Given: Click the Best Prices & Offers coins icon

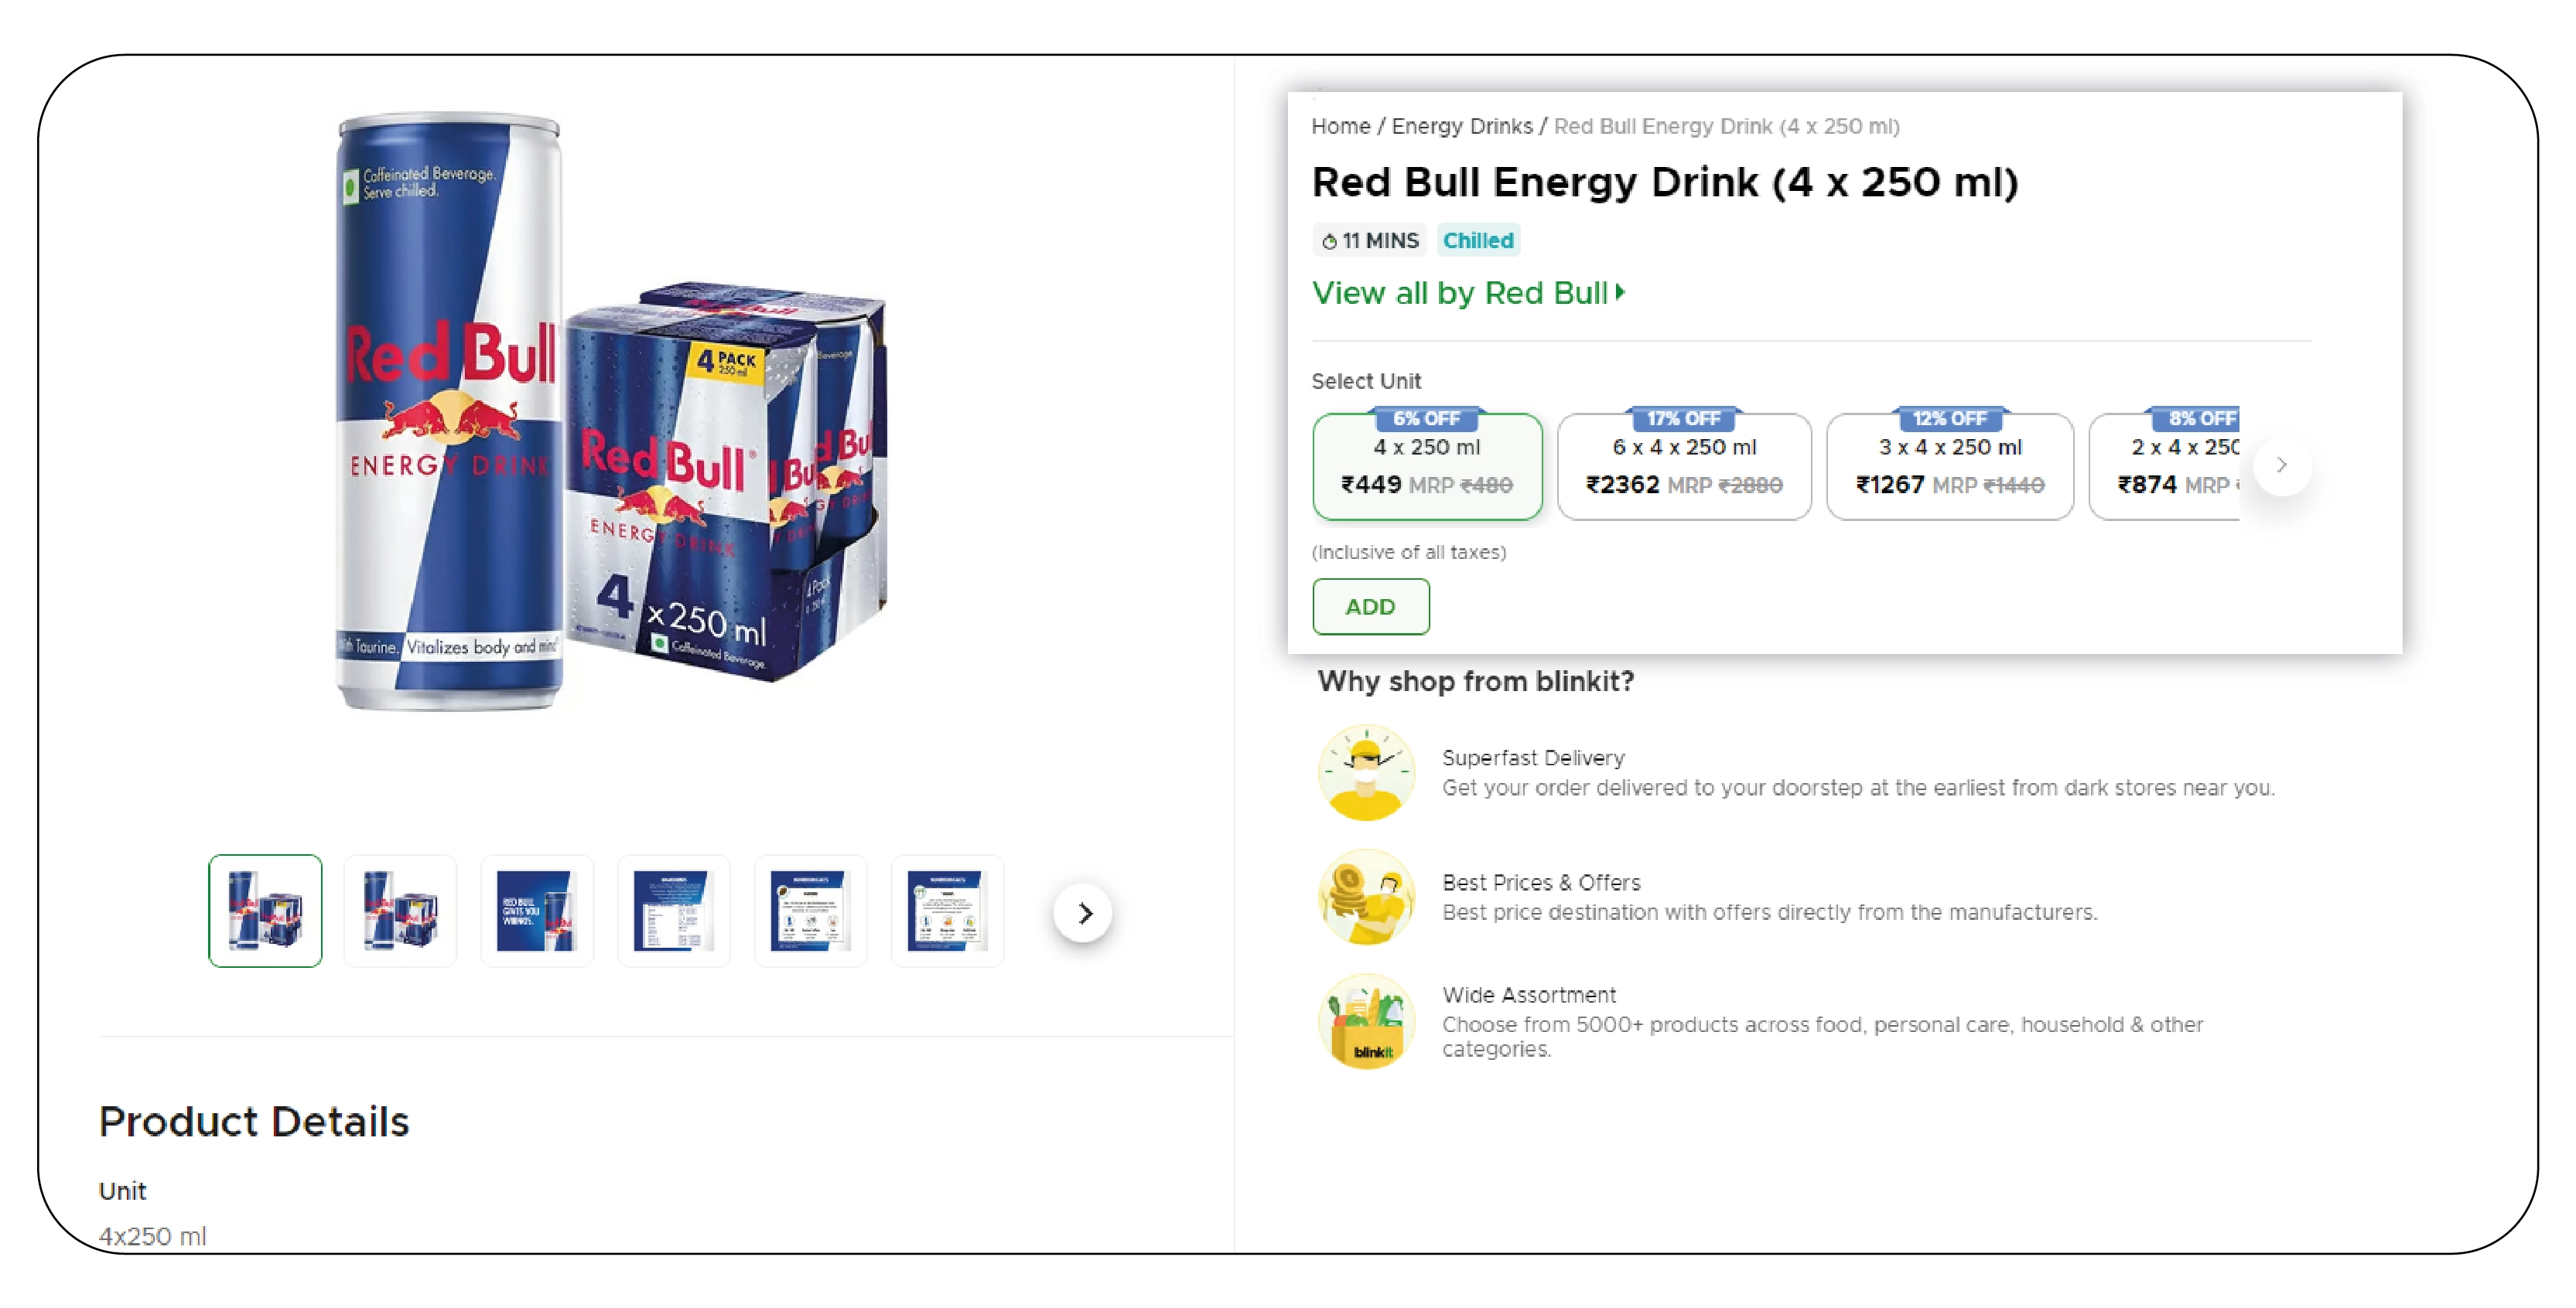Looking at the screenshot, I should coord(1366,896).
